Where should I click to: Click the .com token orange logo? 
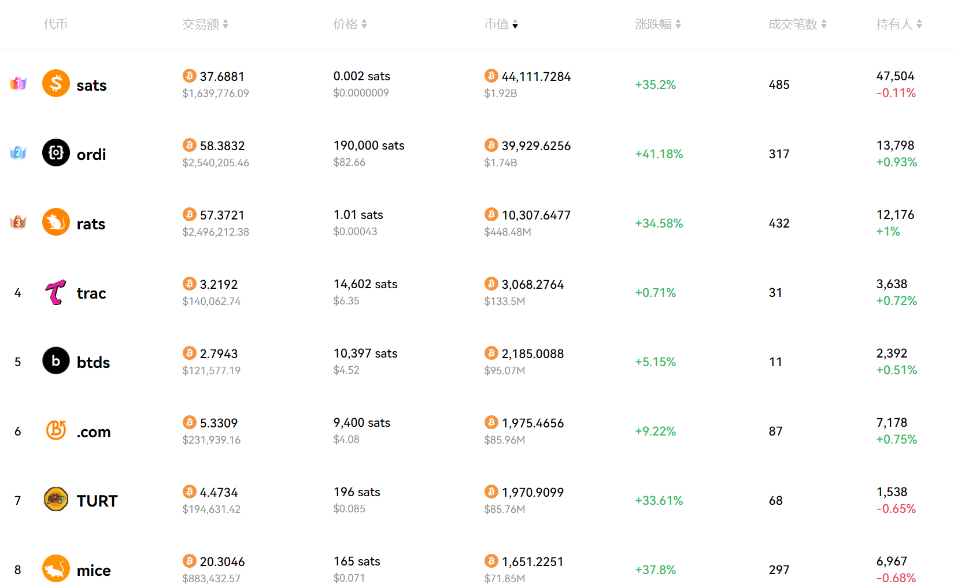pos(56,430)
